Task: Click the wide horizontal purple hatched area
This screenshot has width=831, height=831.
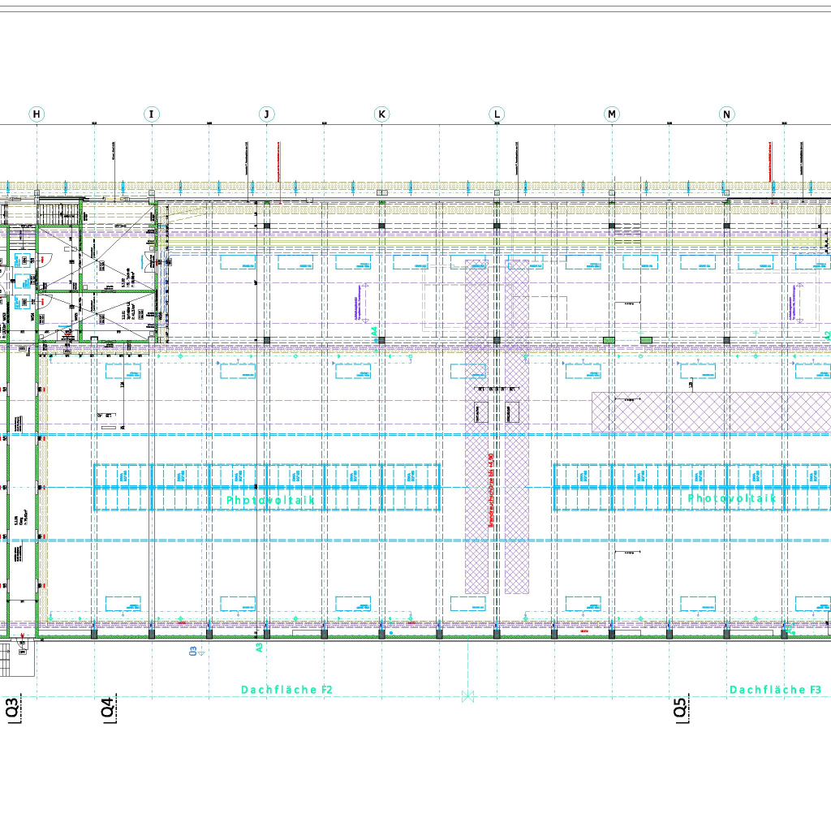Action: point(710,412)
